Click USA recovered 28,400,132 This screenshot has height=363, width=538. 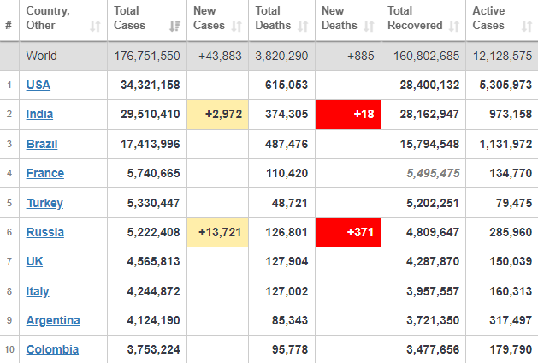(429, 85)
